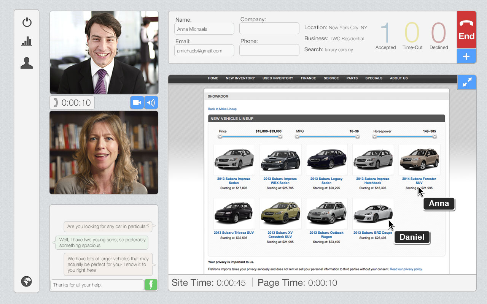Open the Used Inventory menu

tap(278, 78)
